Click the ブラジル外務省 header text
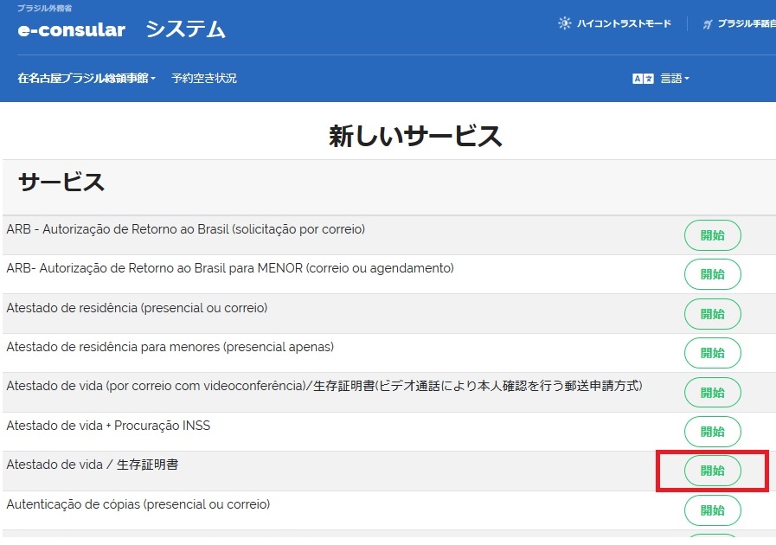 click(x=44, y=9)
